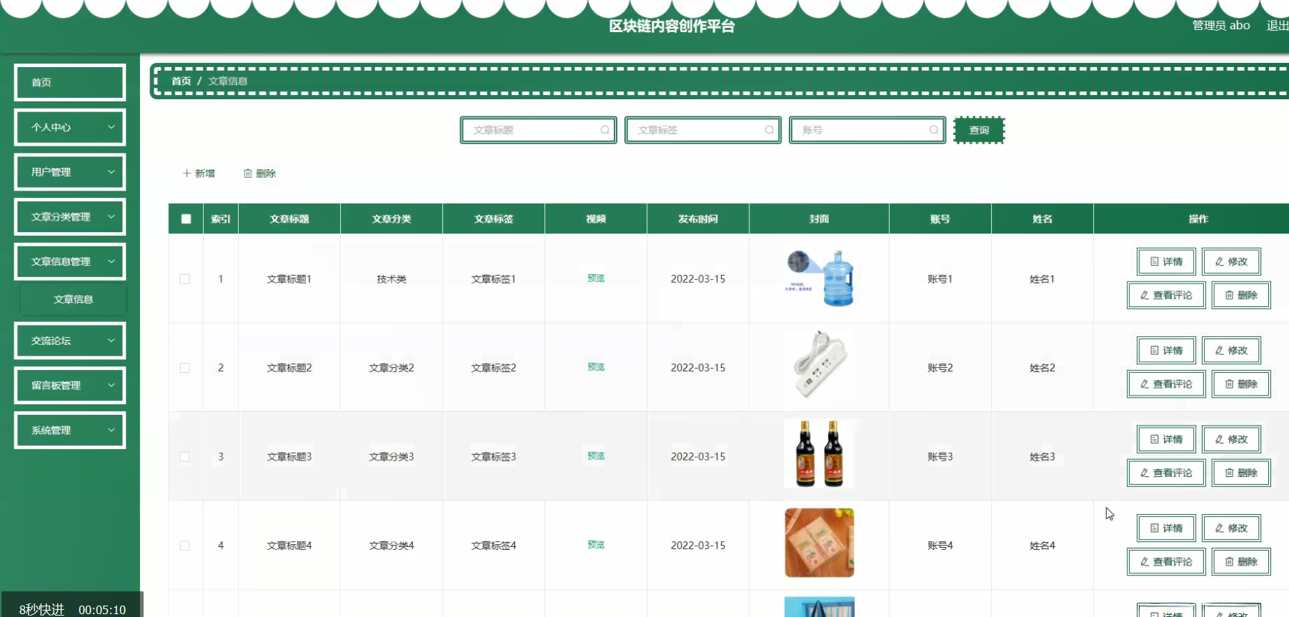The image size is (1289, 617).
Task: Expand the 个人中心 sidebar menu
Action: [x=70, y=127]
